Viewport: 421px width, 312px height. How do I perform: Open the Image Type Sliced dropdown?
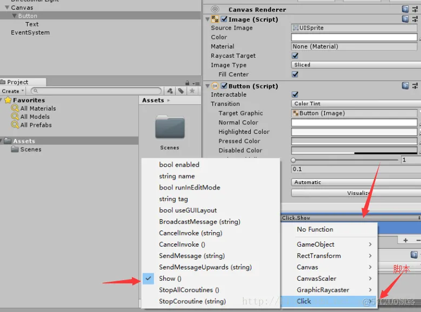click(356, 65)
